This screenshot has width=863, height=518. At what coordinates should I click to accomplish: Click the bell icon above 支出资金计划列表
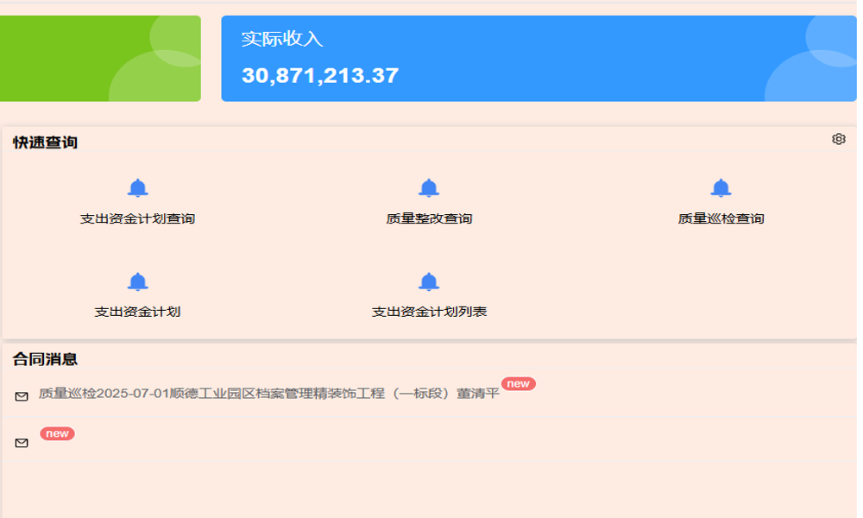(x=428, y=280)
